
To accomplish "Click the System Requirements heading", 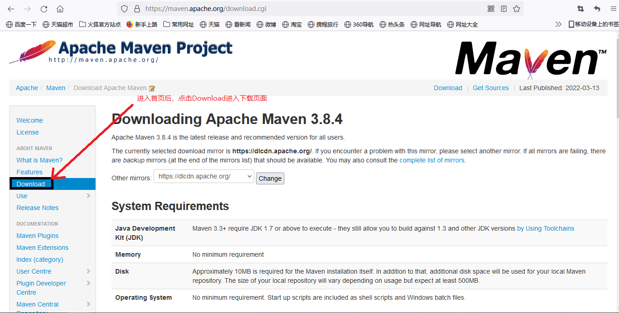I will coord(170,206).
